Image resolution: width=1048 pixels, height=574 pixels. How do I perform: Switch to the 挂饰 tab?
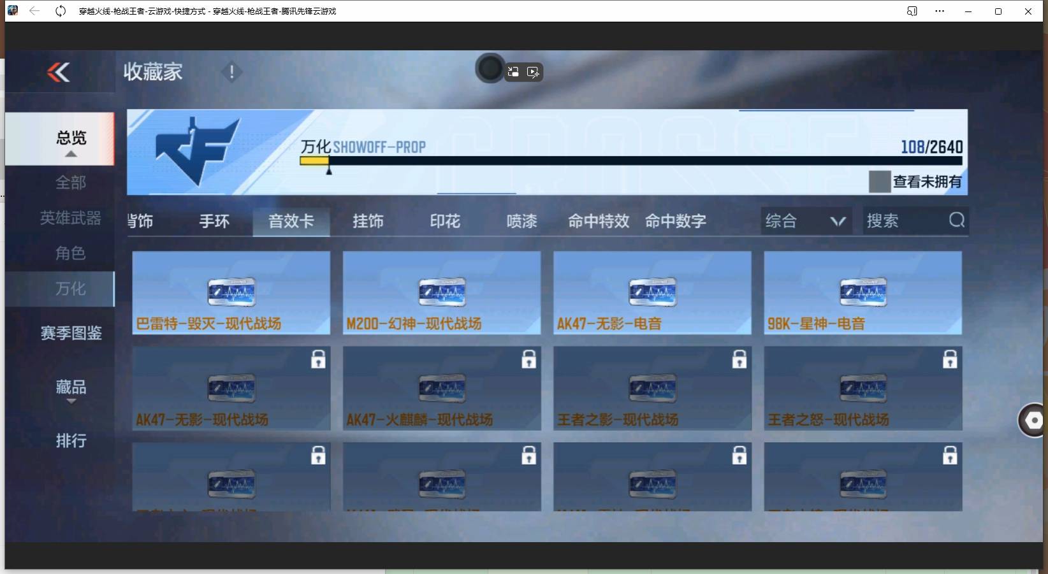point(368,221)
